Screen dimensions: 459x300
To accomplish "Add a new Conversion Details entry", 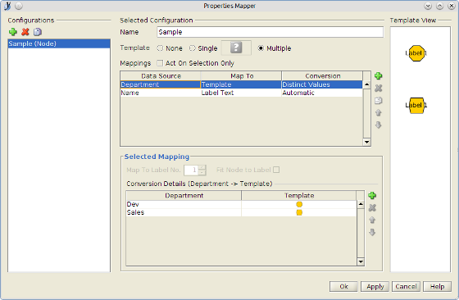I will click(x=372, y=196).
